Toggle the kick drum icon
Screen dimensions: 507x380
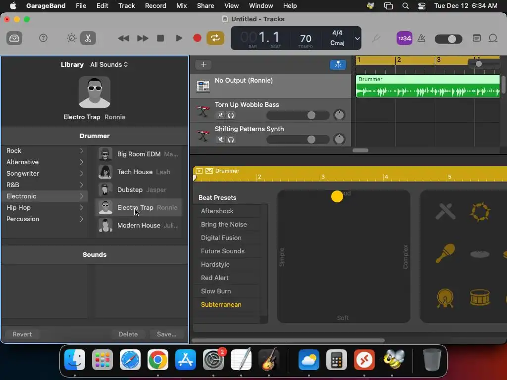click(x=445, y=298)
